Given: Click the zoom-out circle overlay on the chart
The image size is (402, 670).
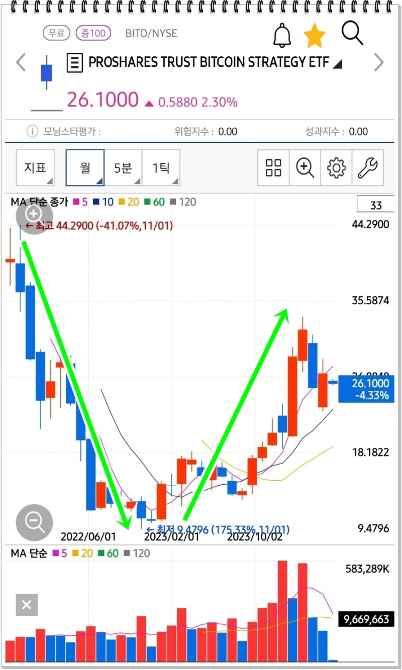Looking at the screenshot, I should click(33, 522).
